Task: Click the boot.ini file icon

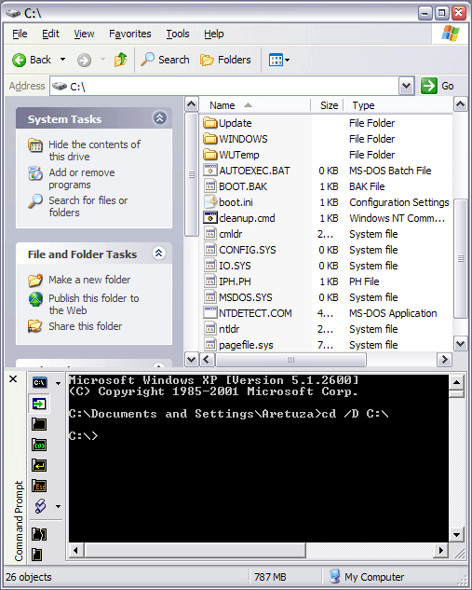Action: (x=210, y=202)
